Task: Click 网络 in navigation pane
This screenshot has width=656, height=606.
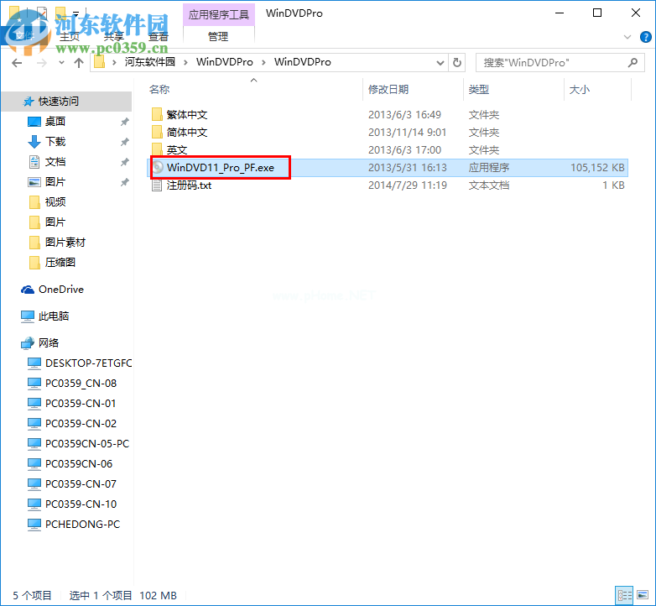Action: (49, 342)
